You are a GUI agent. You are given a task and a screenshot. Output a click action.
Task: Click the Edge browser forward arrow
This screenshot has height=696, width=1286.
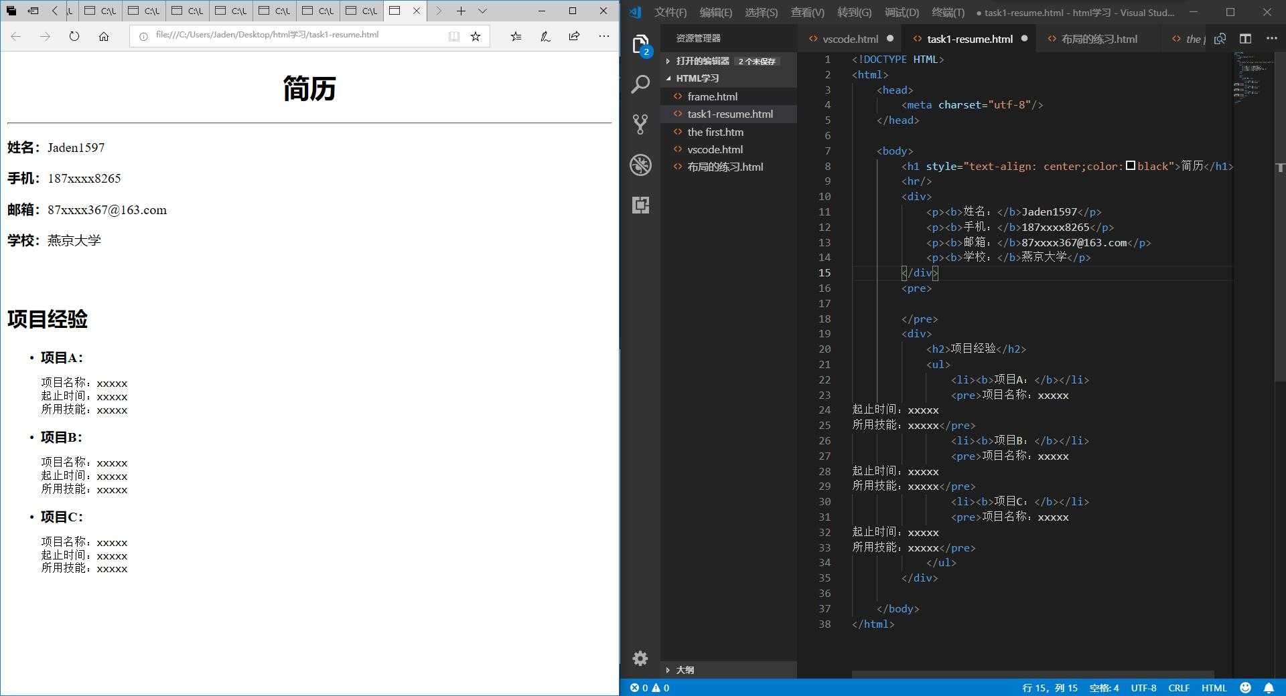45,37
